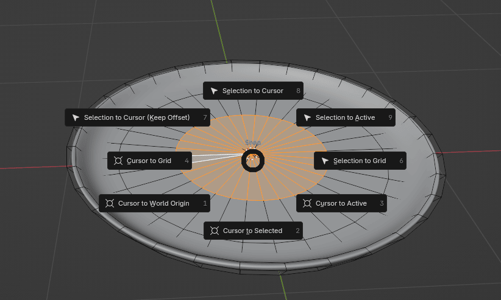Click the arrow icon beside Selection to Cursor
The height and width of the screenshot is (300, 501).
[x=214, y=91]
